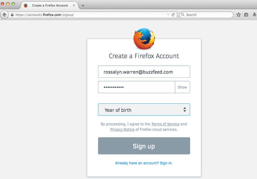Close the Create a Firefox Account tab
The image size is (257, 179).
pyautogui.click(x=74, y=6)
